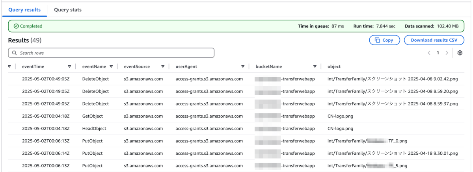Select object ending 2025-04-08 9.02.42.png
Screen dimensions: 473x172
(392, 79)
